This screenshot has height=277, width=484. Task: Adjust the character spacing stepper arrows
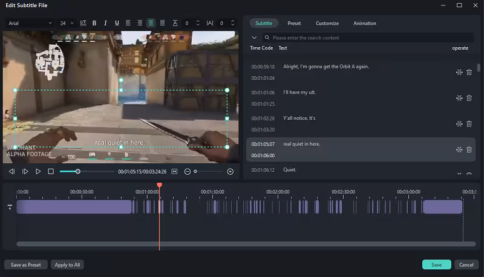[x=232, y=23]
